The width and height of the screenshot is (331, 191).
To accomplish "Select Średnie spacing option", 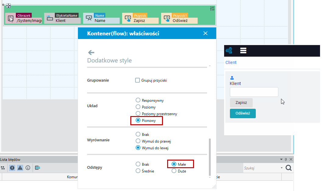I will 138,171.
